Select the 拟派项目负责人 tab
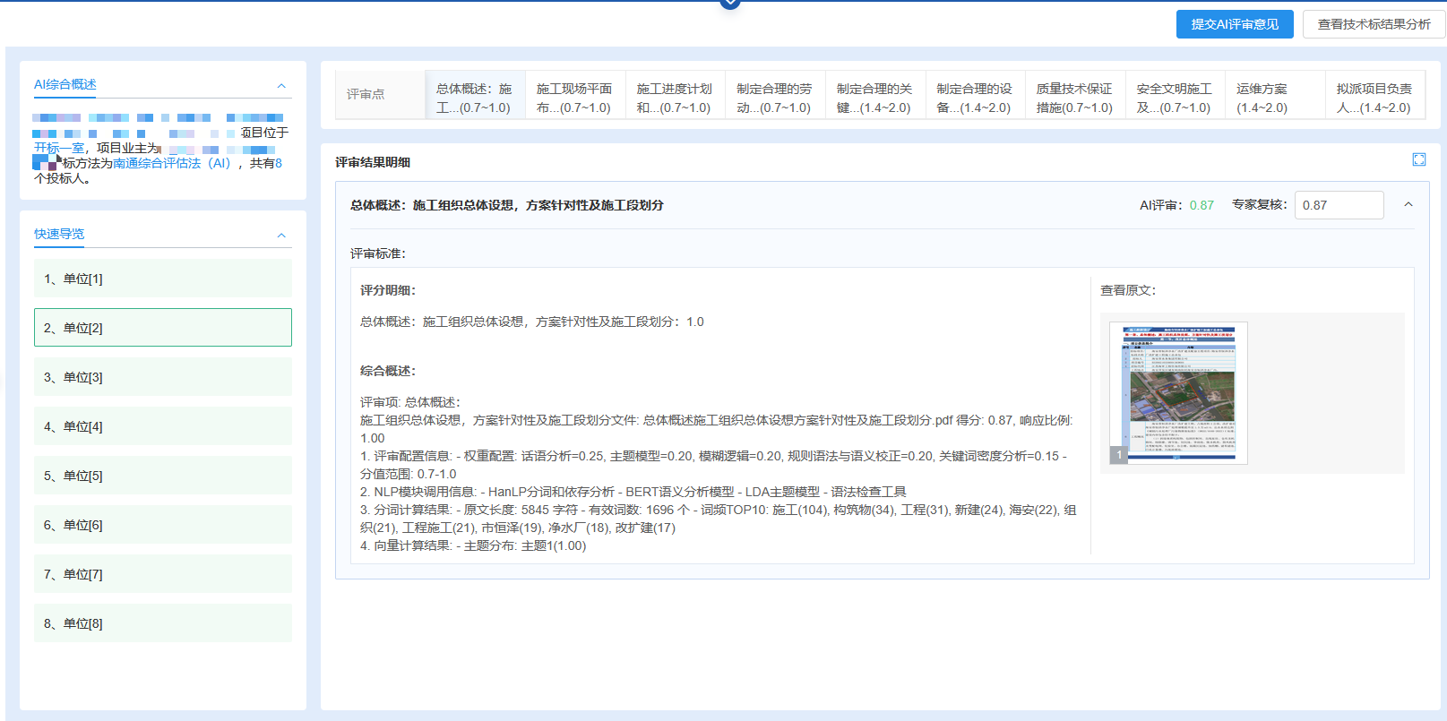The image size is (1447, 721). [x=1373, y=98]
